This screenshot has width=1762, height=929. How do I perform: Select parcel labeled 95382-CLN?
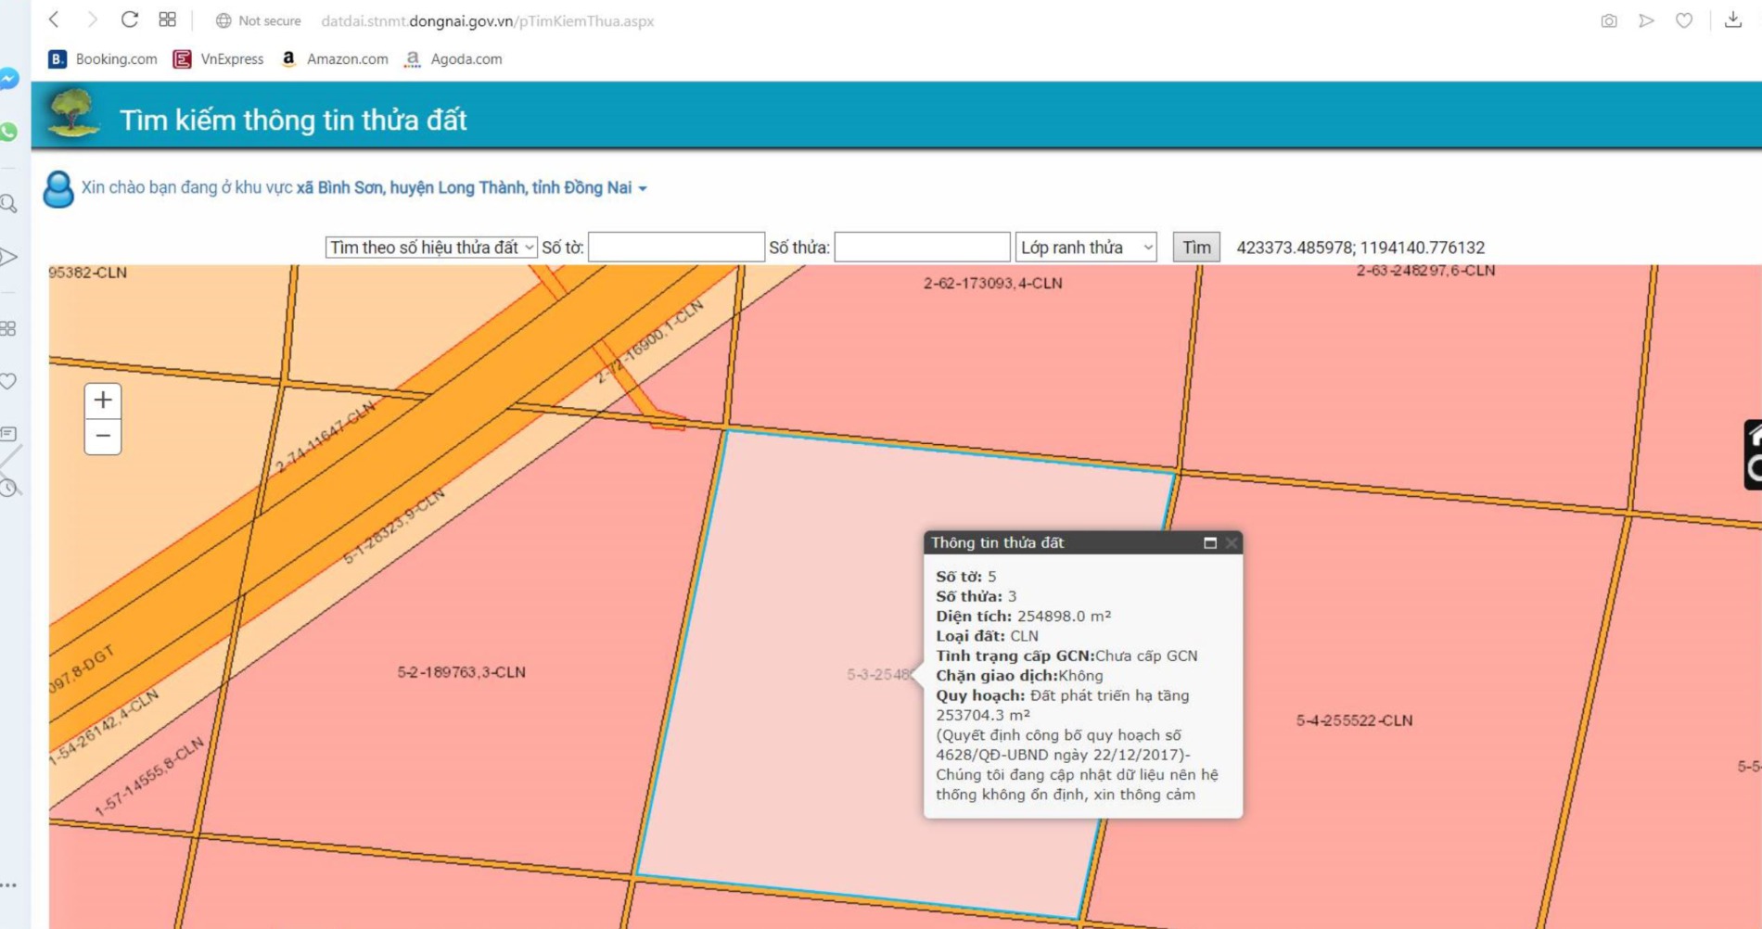pyautogui.click(x=87, y=273)
